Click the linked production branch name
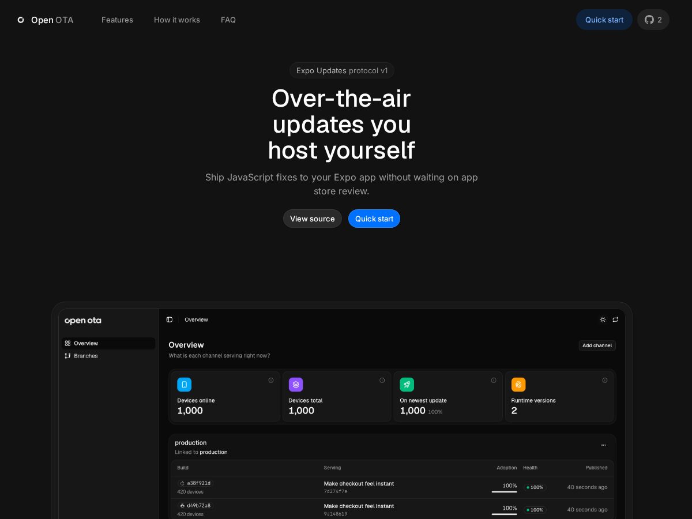 [x=213, y=452]
